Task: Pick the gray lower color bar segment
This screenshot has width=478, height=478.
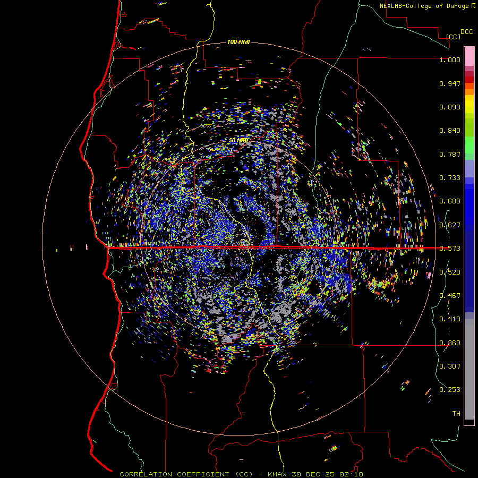Action: 469,369
